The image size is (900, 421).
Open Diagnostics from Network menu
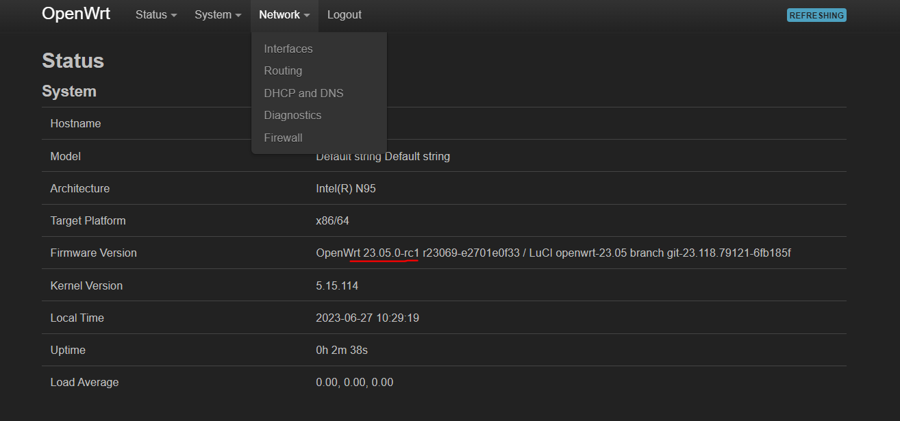coord(292,115)
